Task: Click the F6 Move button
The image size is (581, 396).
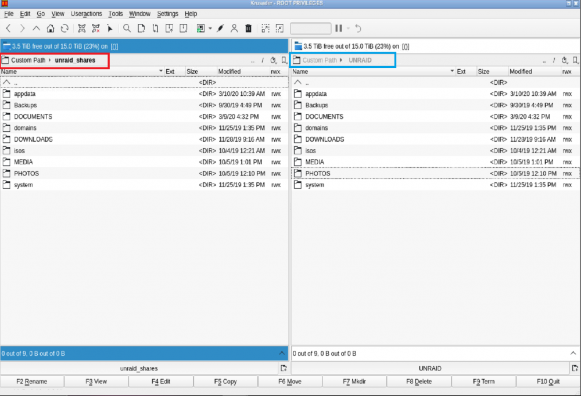Action: 290,381
